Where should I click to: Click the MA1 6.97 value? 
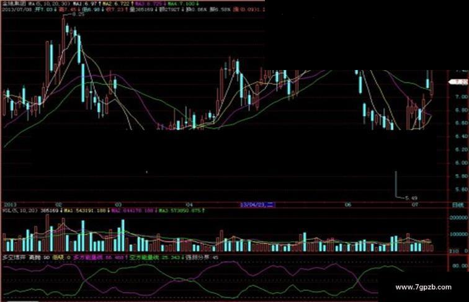[x=85, y=4]
